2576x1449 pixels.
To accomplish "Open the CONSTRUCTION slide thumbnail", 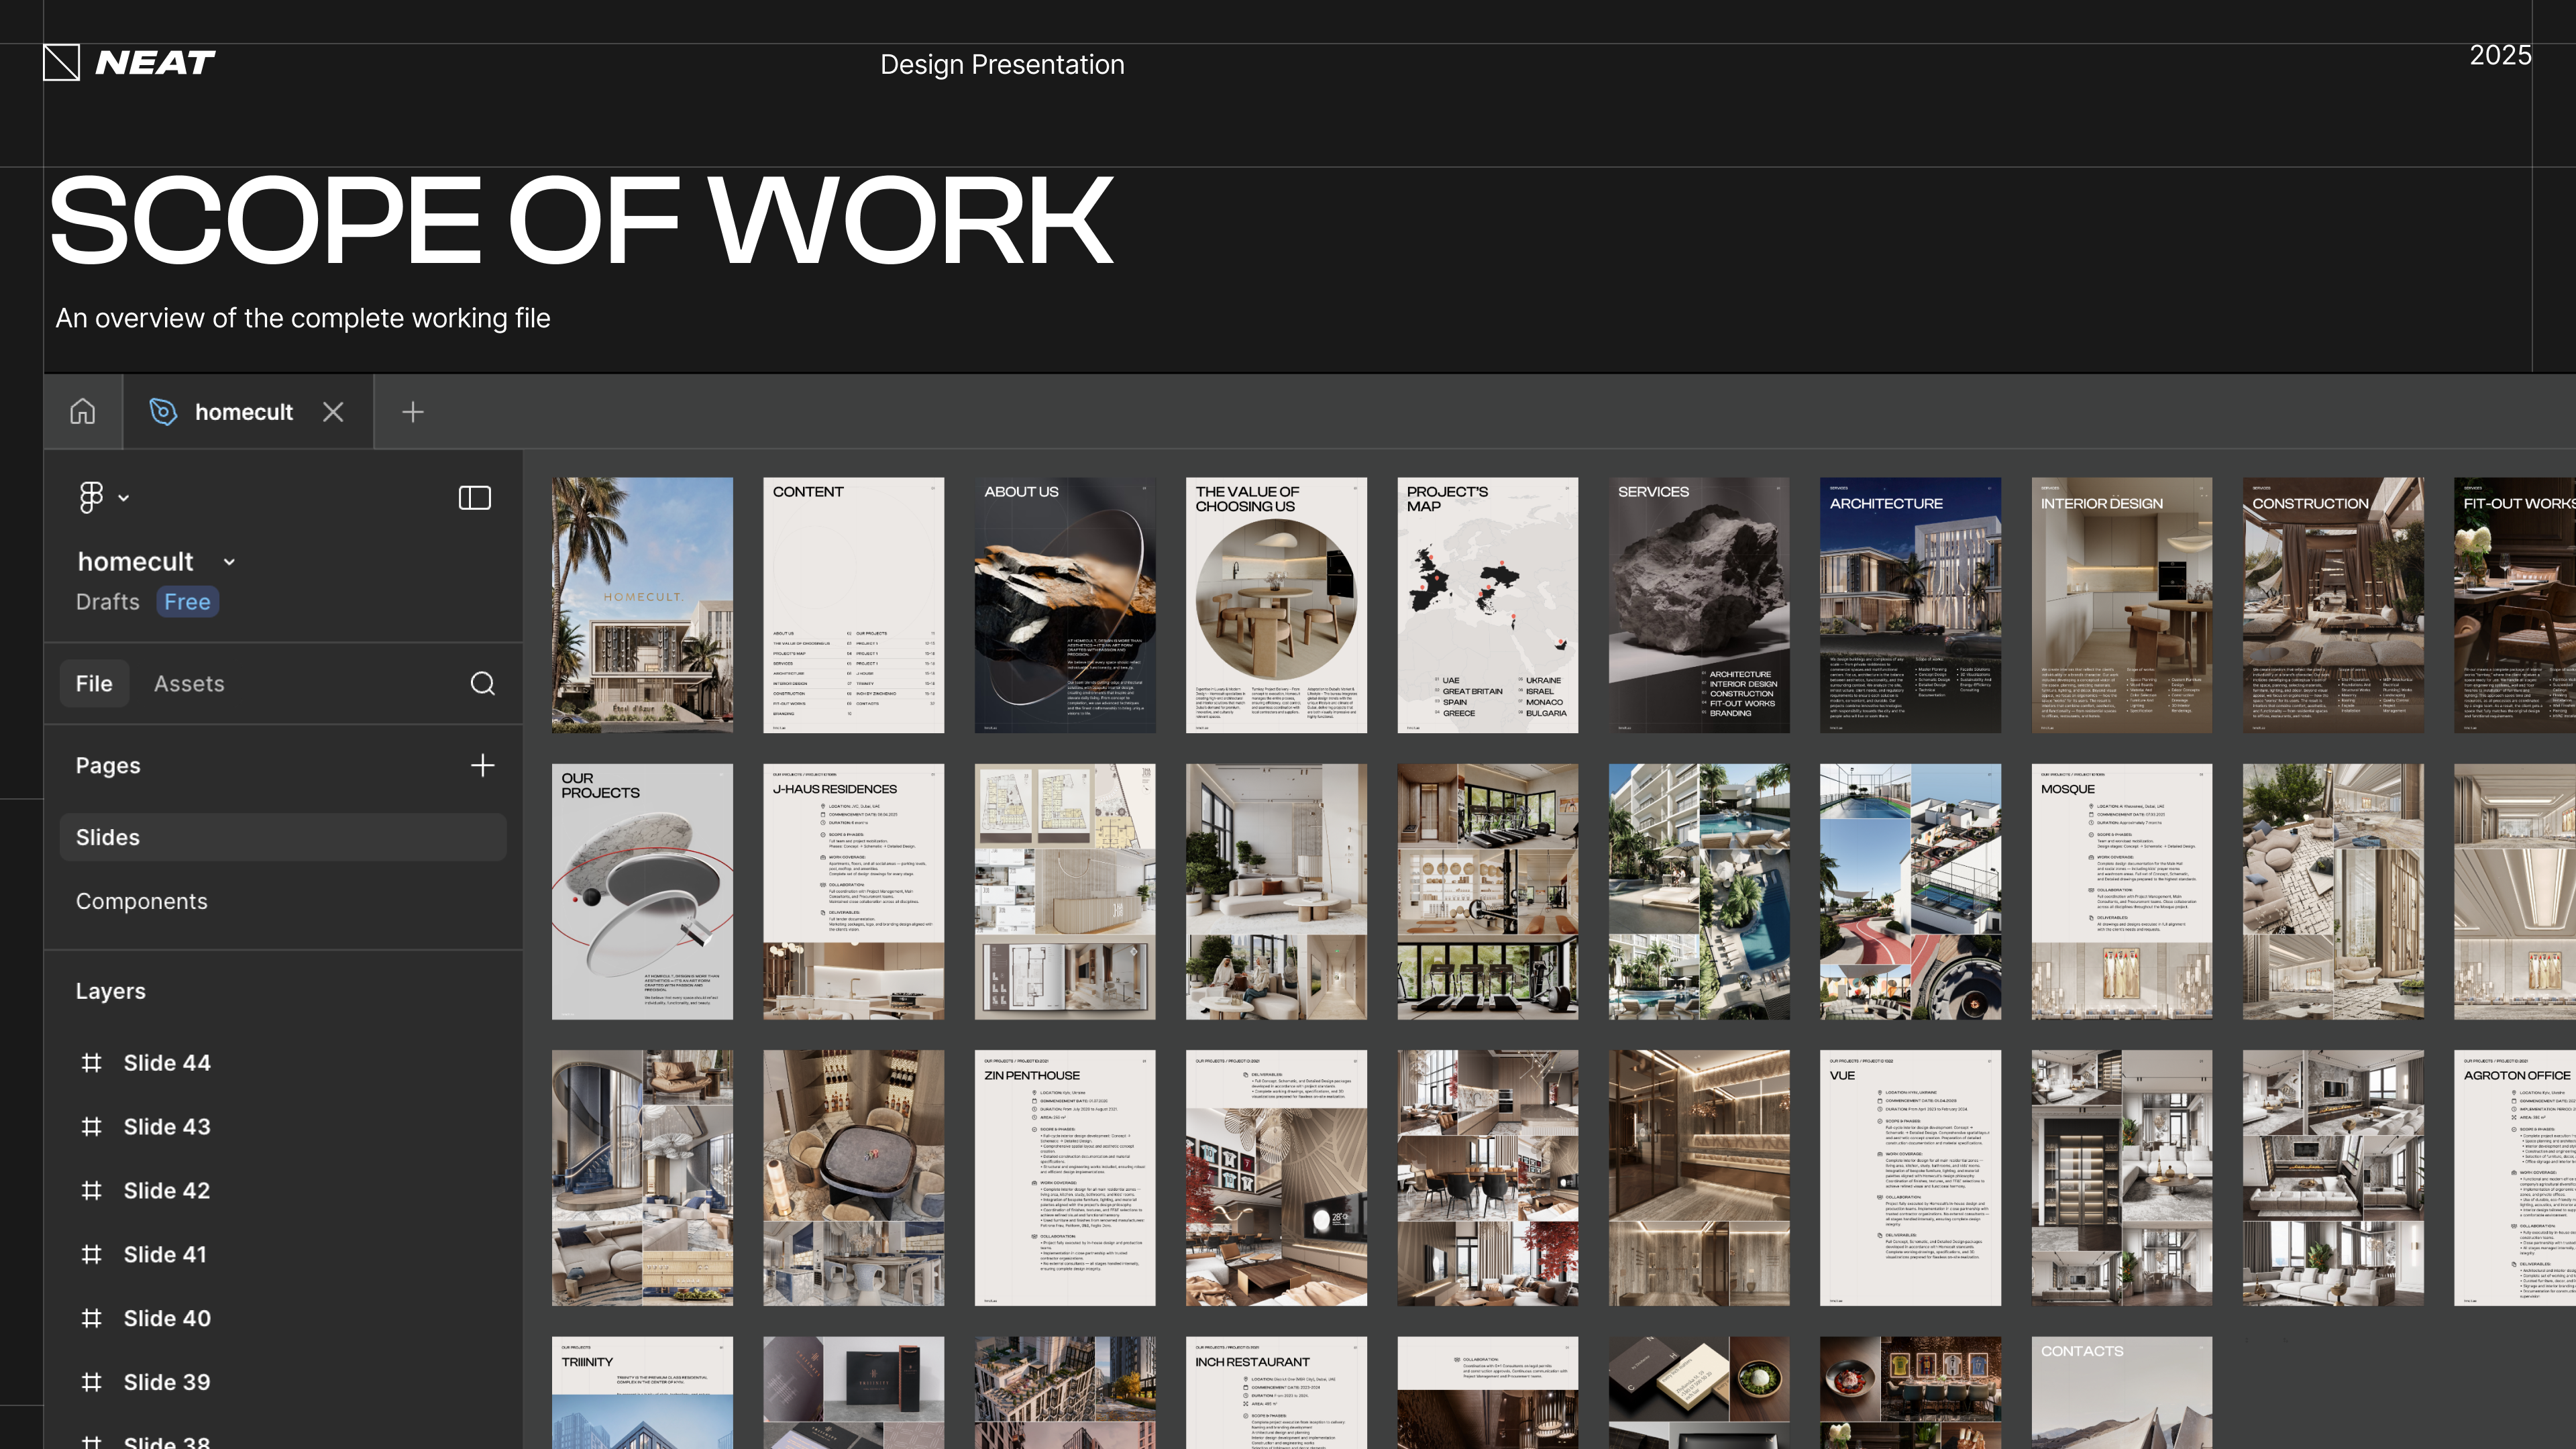I will 2333,605.
